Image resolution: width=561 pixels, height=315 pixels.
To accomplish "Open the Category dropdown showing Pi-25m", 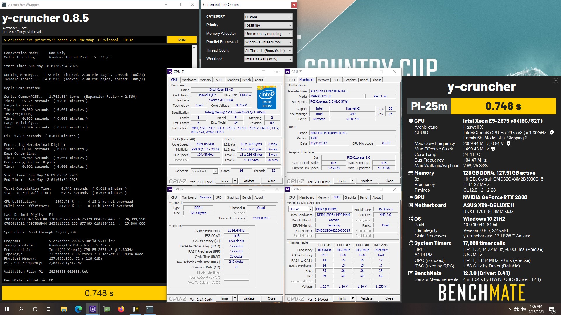I will coord(268,17).
